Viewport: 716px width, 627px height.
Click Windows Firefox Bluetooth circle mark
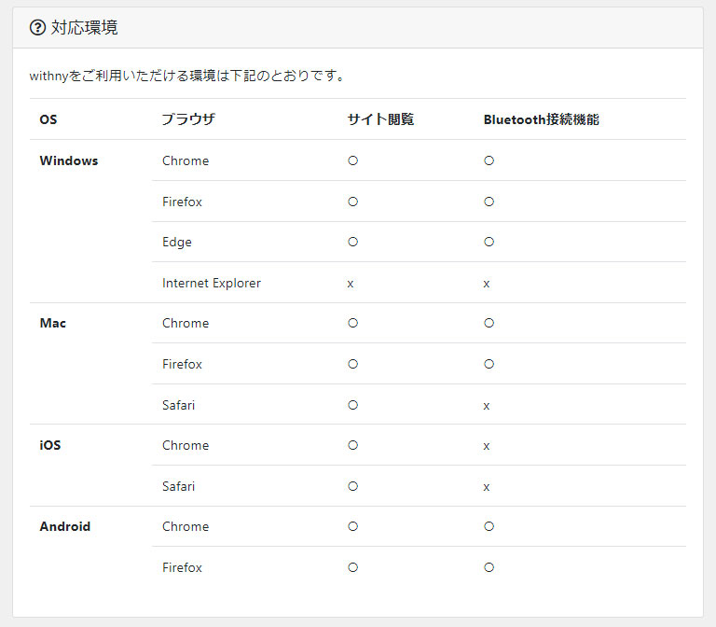489,202
